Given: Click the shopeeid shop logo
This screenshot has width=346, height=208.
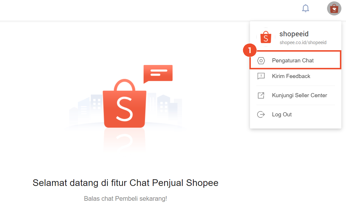Looking at the screenshot, I should [x=266, y=37].
